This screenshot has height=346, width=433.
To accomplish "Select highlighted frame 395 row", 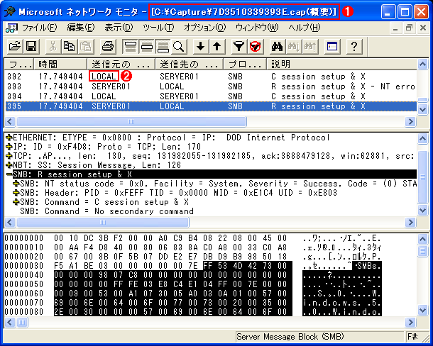I will pos(211,106).
